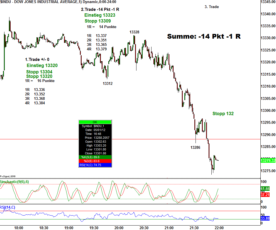Click the truncated 'Stopp 132' label
This screenshot has width=276, height=230.
click(x=223, y=113)
